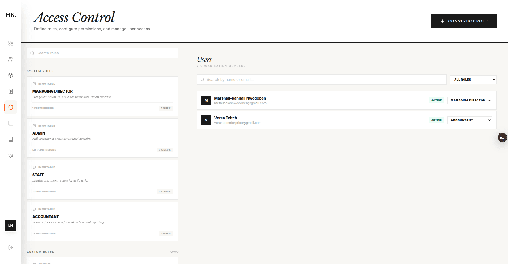508x264 pixels.
Task: Click the 13 PERMISSIONS label on Accountant card
Action: pos(44,234)
